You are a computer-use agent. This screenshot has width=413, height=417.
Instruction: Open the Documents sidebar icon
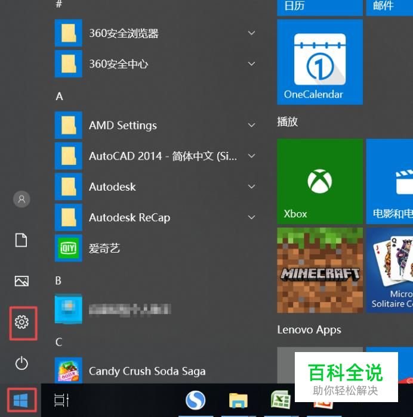pos(21,240)
